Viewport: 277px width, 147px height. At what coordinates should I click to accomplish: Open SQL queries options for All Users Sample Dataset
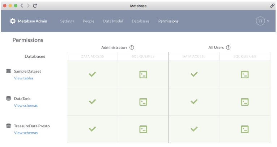[x=245, y=74]
